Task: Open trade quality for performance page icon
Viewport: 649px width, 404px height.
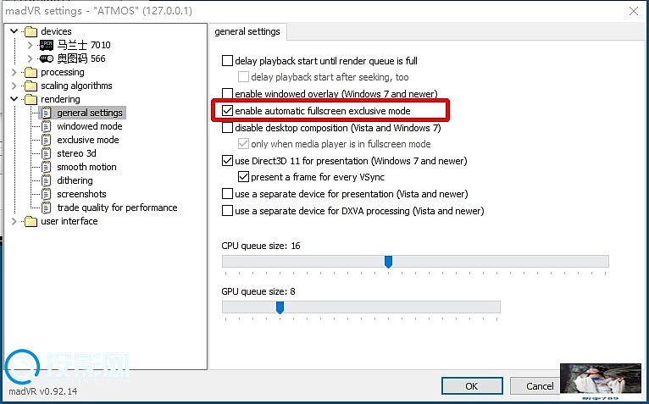Action: [x=47, y=208]
